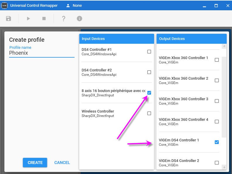Click the CREATE button
Viewport: 232px width, 174px height.
[35, 163]
